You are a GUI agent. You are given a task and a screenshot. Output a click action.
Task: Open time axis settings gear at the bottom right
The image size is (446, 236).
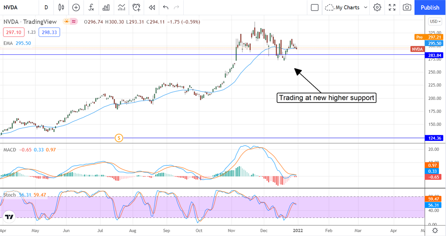point(435,230)
